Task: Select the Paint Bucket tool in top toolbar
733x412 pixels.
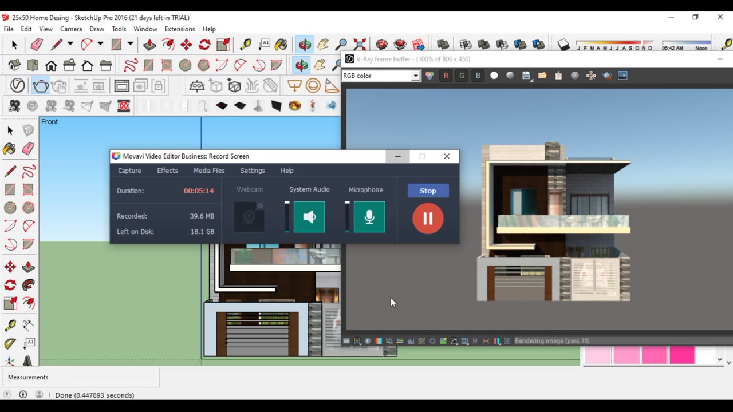Action: tap(281, 45)
